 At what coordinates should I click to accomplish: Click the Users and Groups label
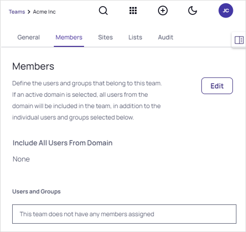click(x=37, y=192)
